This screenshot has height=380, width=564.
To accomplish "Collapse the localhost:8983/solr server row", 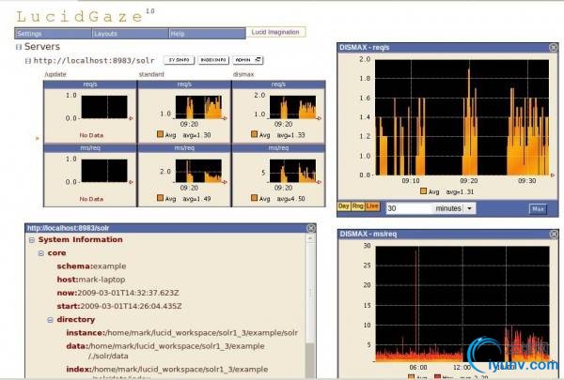I will [28, 61].
